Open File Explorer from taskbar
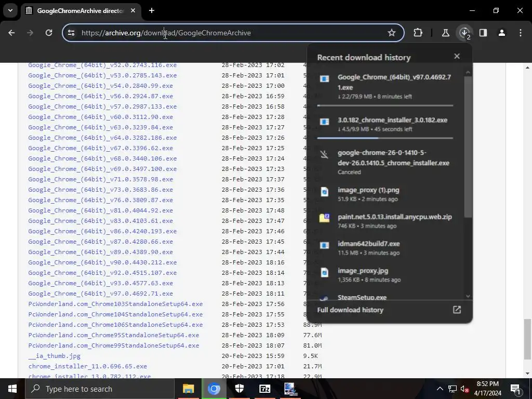Viewport: 532px width, 399px height. [x=188, y=389]
